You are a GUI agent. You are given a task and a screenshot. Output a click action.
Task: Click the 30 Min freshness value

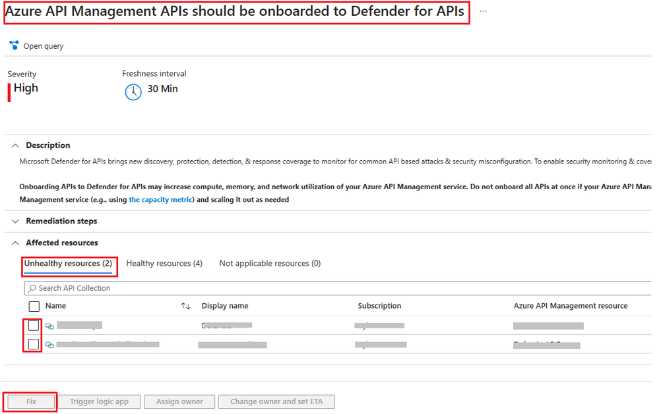click(162, 88)
